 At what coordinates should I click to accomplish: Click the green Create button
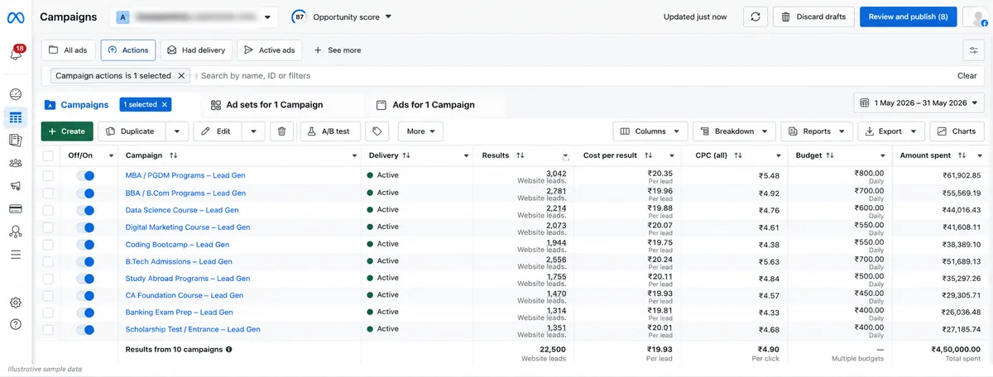coord(67,131)
